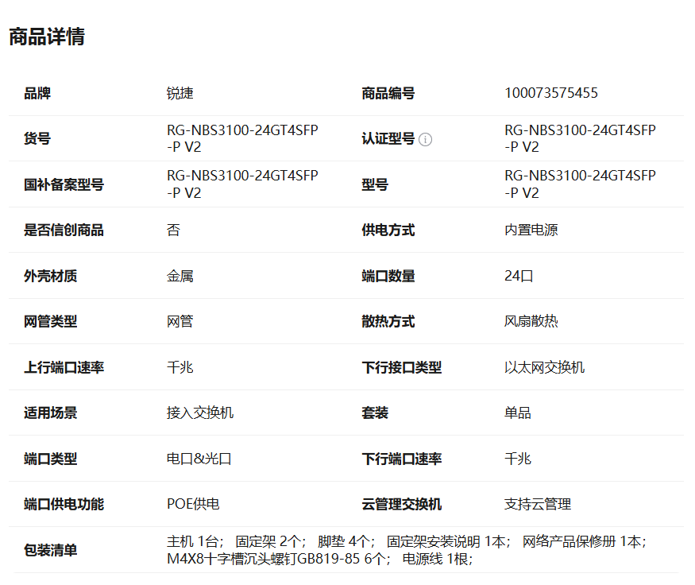Click the 支持云管理 value

tap(538, 505)
